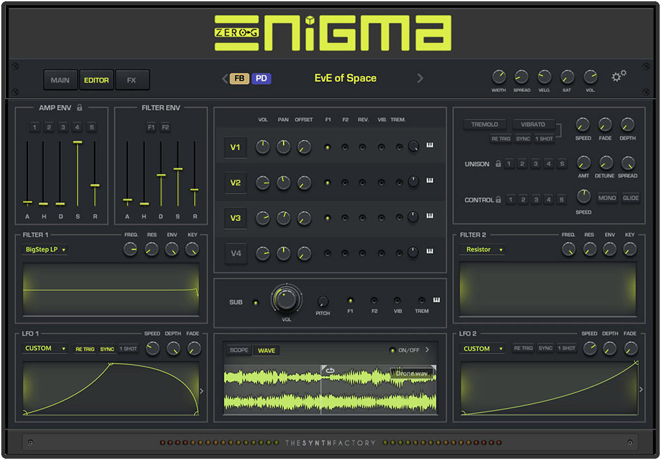Click the large SUB VOL knob

(286, 299)
